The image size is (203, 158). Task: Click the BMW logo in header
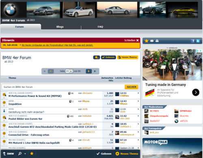pos(10,10)
